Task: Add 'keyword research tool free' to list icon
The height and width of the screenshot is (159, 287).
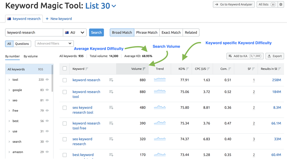Action: tap(111, 123)
